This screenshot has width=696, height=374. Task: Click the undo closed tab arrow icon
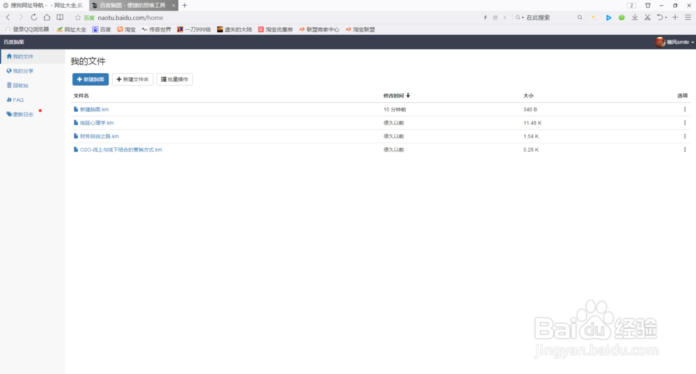click(660, 17)
